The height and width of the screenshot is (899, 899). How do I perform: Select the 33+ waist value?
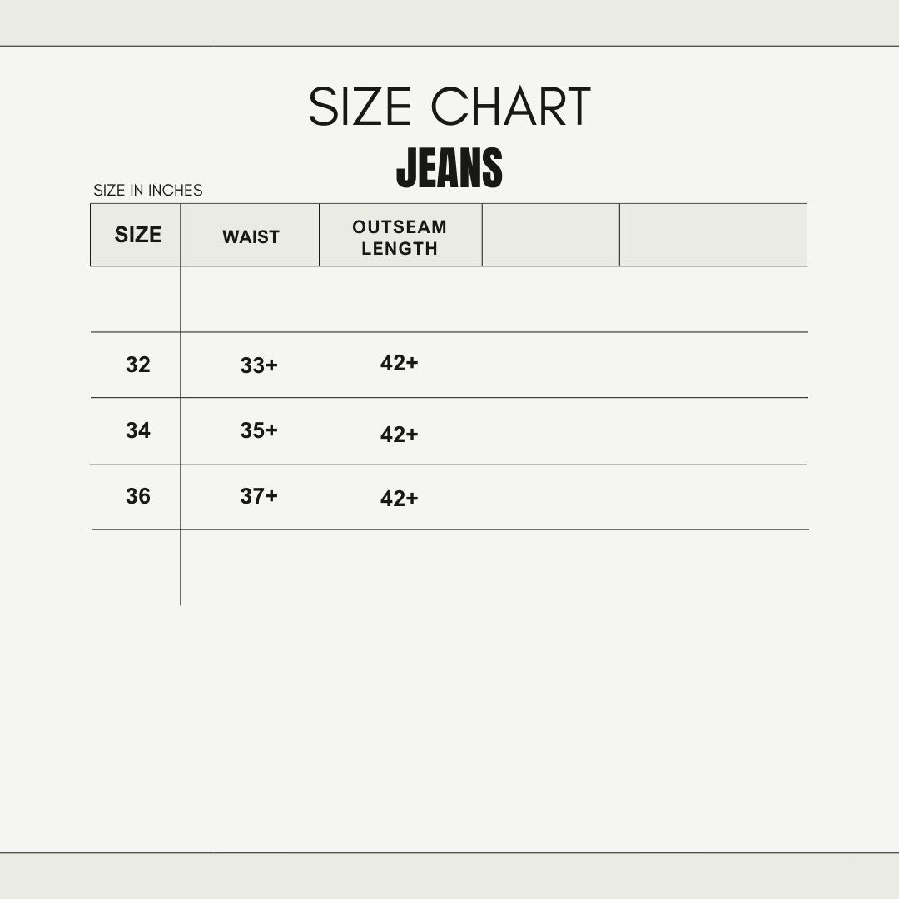pos(259,365)
